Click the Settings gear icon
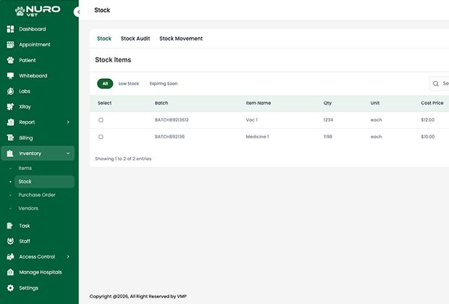 [x=10, y=287]
